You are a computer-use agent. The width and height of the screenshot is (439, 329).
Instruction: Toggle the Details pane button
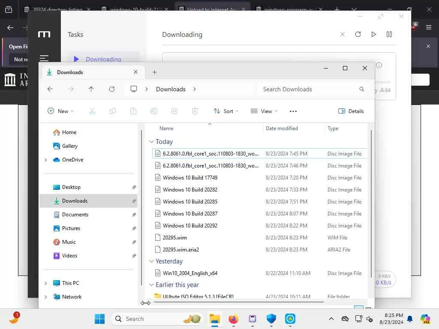coord(351,111)
